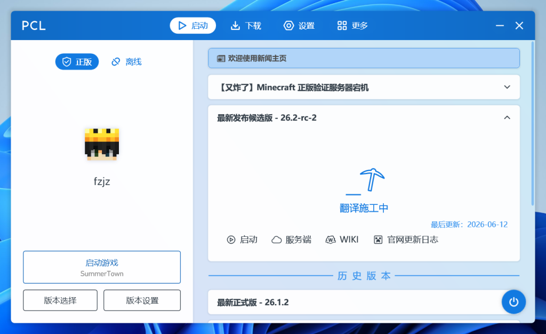Click the PCL logo title
The image size is (546, 334).
(34, 26)
